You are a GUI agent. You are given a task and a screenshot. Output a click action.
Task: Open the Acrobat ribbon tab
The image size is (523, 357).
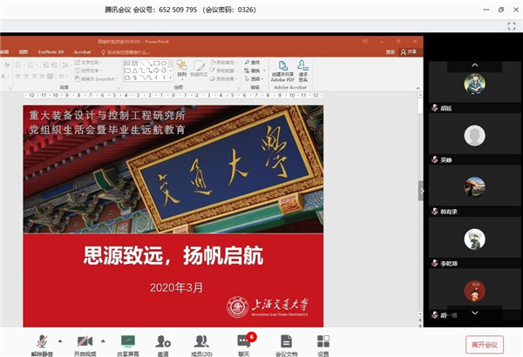pyautogui.click(x=82, y=51)
